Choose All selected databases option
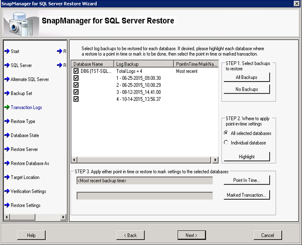Image resolution: width=302 pixels, height=245 pixels. pos(226,133)
